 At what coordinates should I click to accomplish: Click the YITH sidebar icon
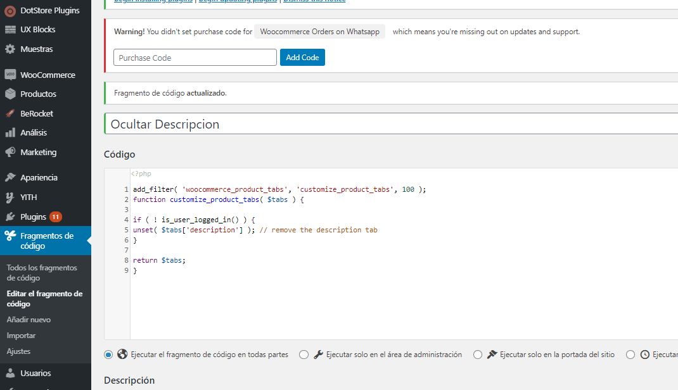point(10,198)
